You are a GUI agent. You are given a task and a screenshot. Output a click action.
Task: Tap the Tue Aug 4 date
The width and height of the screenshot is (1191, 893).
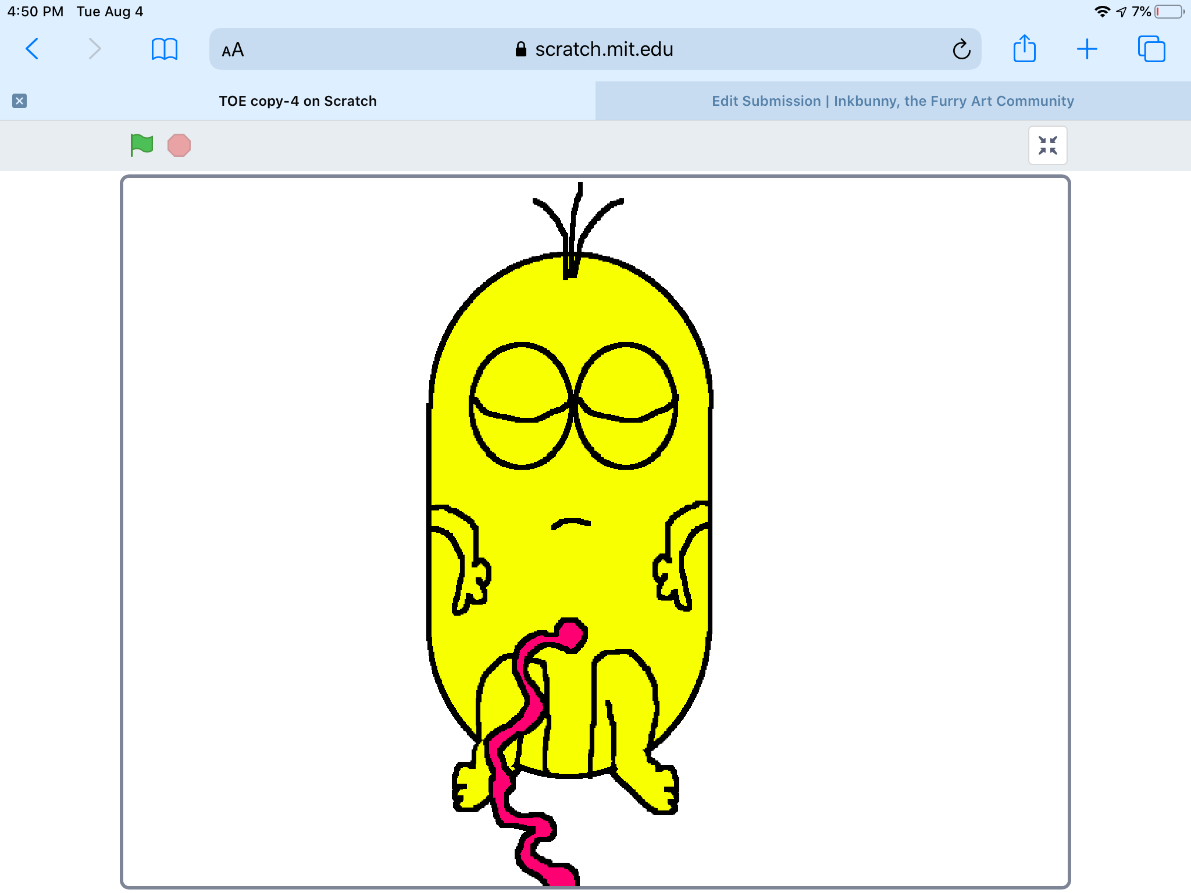click(110, 12)
